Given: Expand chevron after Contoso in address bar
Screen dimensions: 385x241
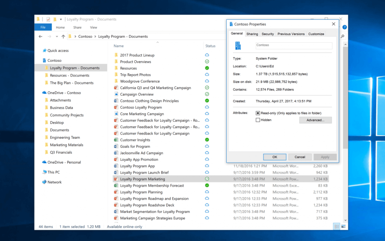Looking at the screenshot, I should point(95,36).
